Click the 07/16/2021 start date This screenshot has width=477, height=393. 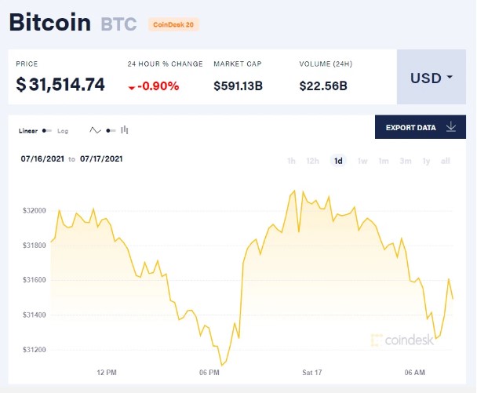point(42,158)
